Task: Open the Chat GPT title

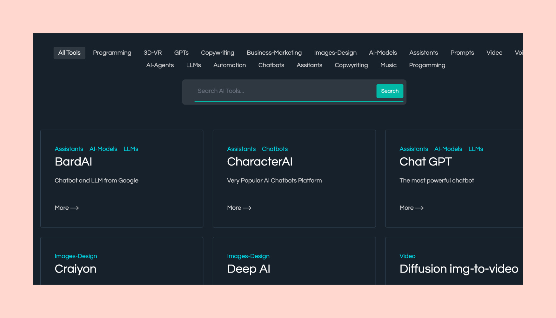Action: (425, 162)
